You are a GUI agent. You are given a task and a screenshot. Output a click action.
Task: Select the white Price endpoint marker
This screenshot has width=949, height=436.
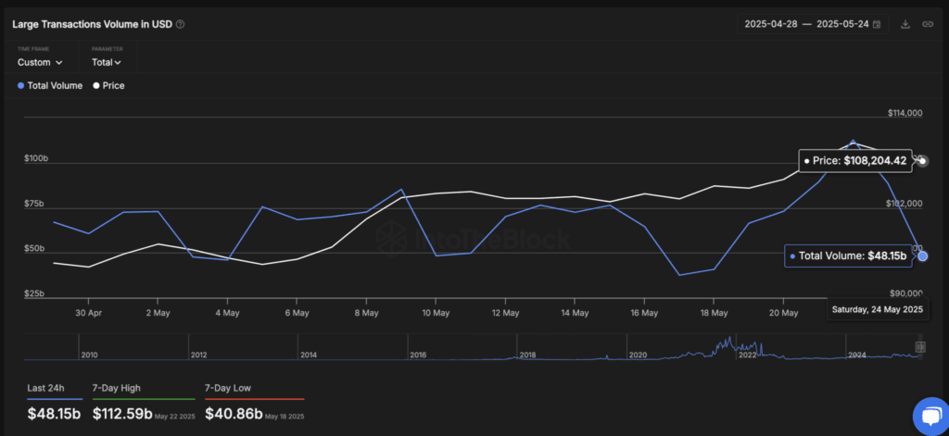tap(922, 161)
